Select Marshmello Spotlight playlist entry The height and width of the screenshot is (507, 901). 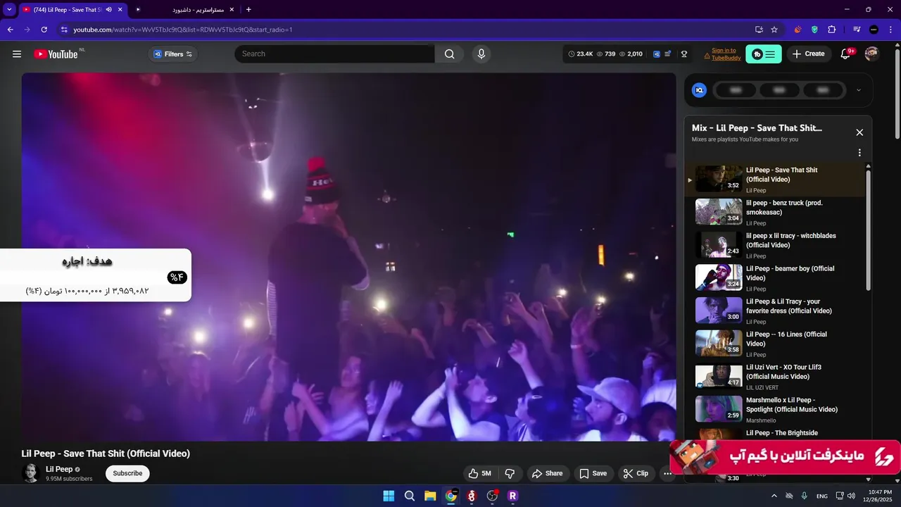775,409
